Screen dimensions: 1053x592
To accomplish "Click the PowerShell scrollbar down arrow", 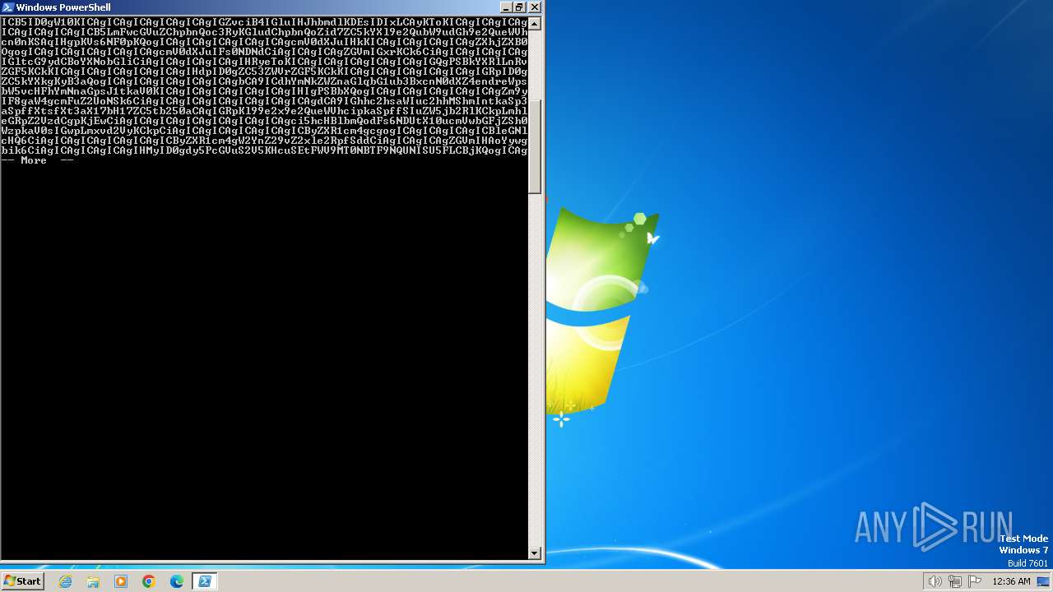I will (535, 553).
